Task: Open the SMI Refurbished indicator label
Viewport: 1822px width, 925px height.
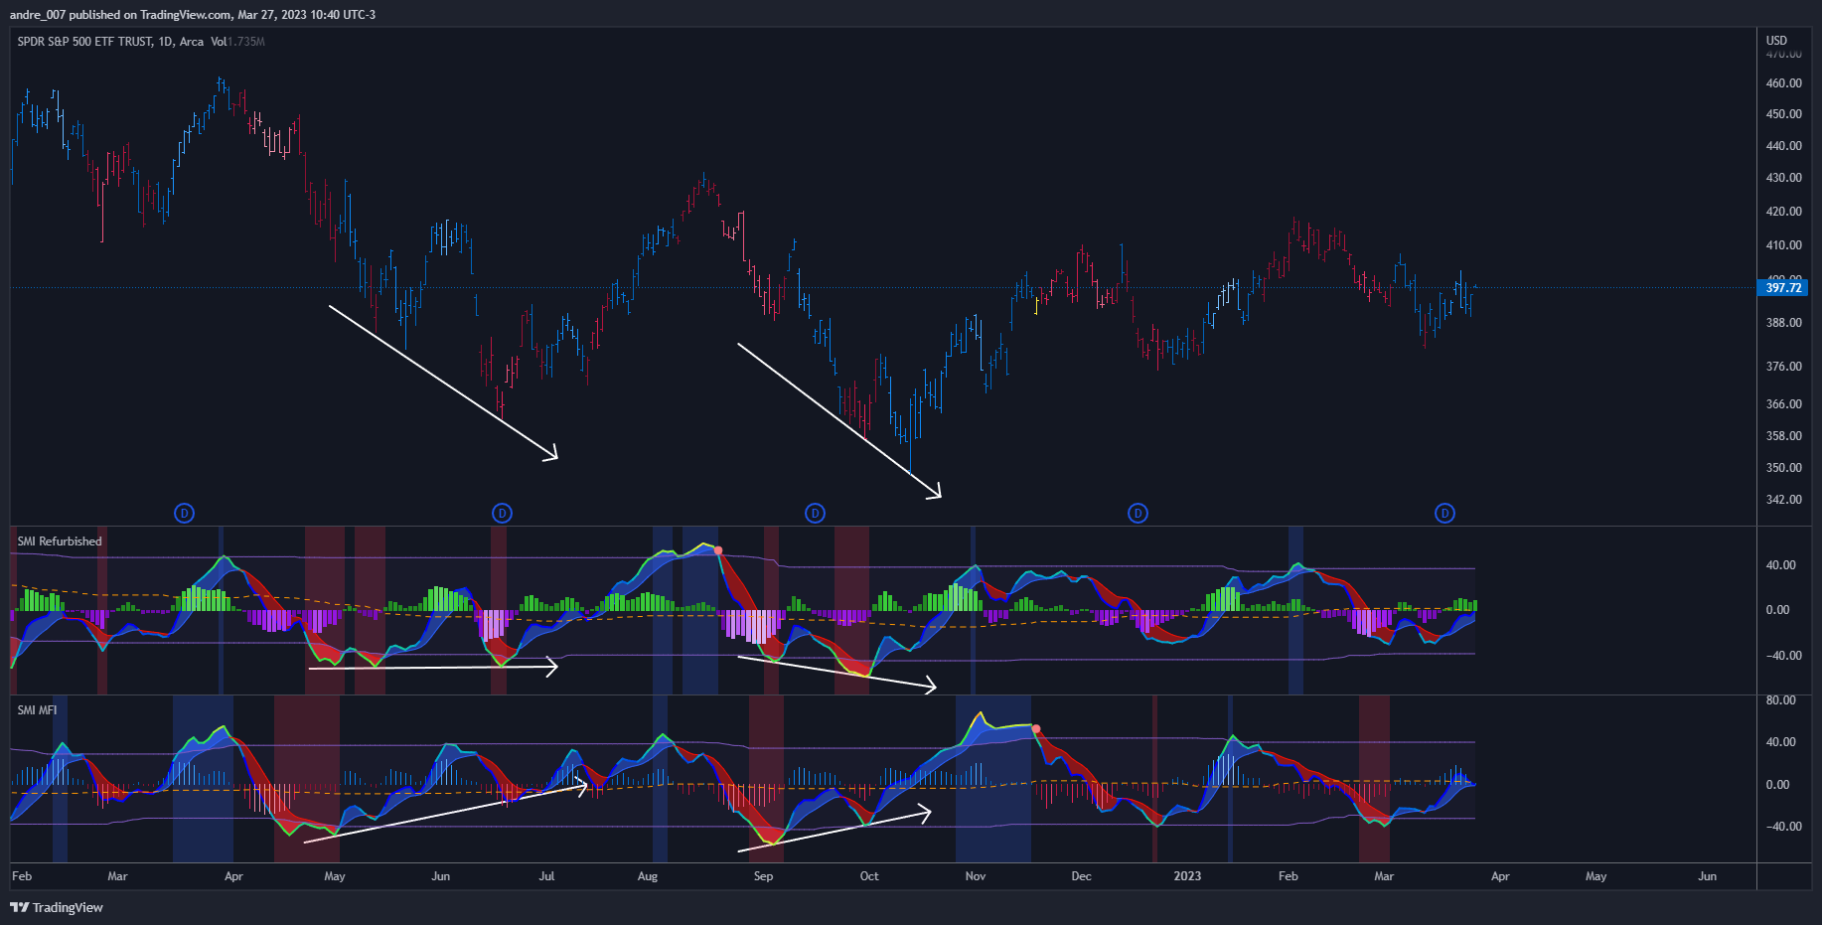Action: pos(60,541)
